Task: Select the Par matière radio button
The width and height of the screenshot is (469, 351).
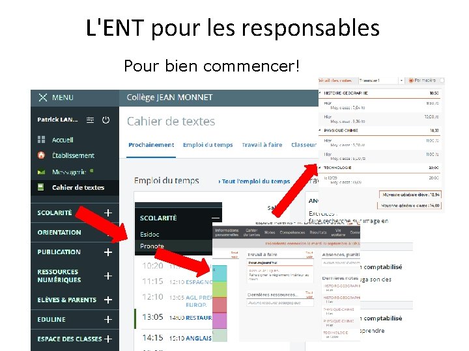Action: (x=411, y=81)
